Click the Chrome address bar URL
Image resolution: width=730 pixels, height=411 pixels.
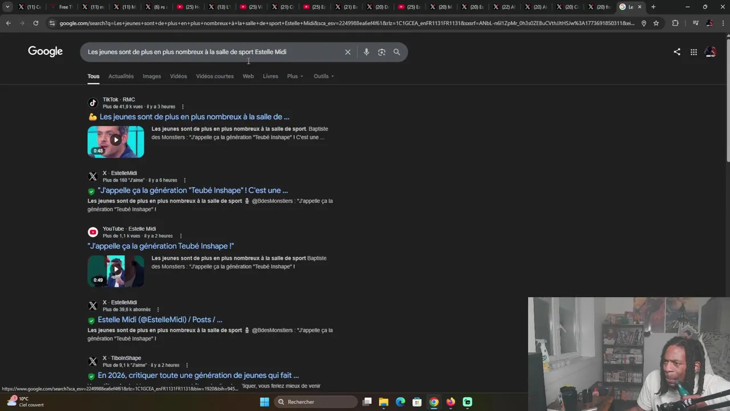[347, 23]
